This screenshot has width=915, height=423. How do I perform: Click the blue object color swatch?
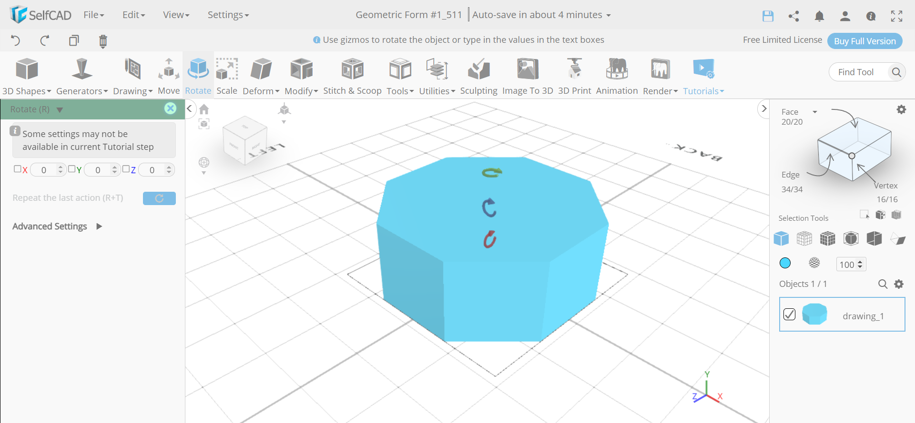[x=785, y=263]
